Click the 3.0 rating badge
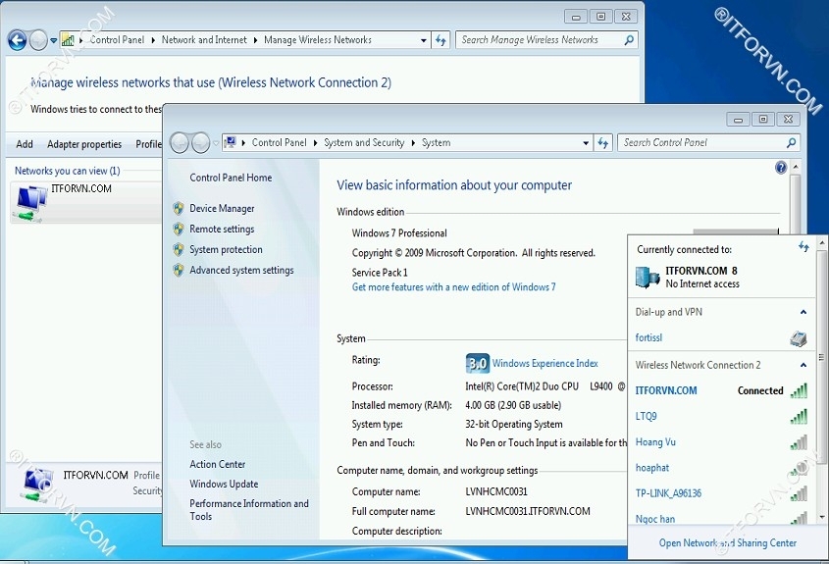 478,363
